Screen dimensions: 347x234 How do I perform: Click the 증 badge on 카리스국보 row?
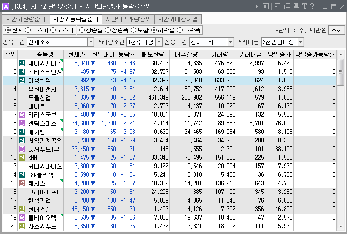coord(22,115)
